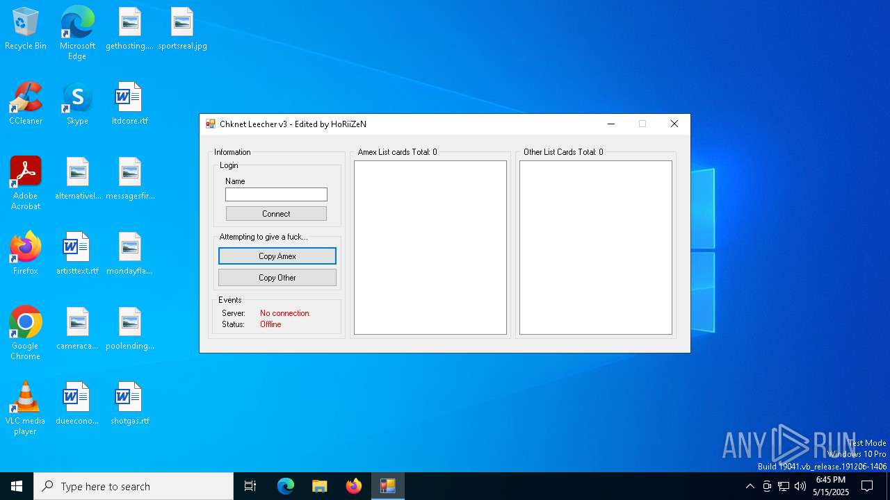This screenshot has width=890, height=500.
Task: Select the Skype desktop shortcut
Action: 77,104
